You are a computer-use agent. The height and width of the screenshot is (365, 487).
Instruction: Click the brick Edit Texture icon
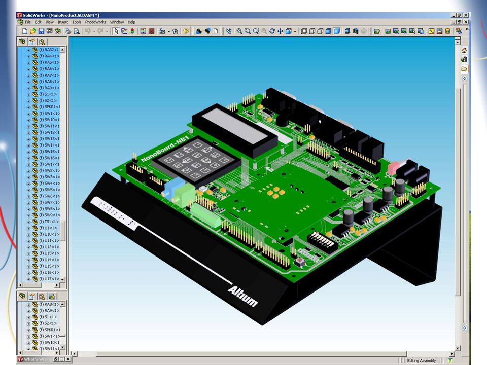[x=151, y=31]
